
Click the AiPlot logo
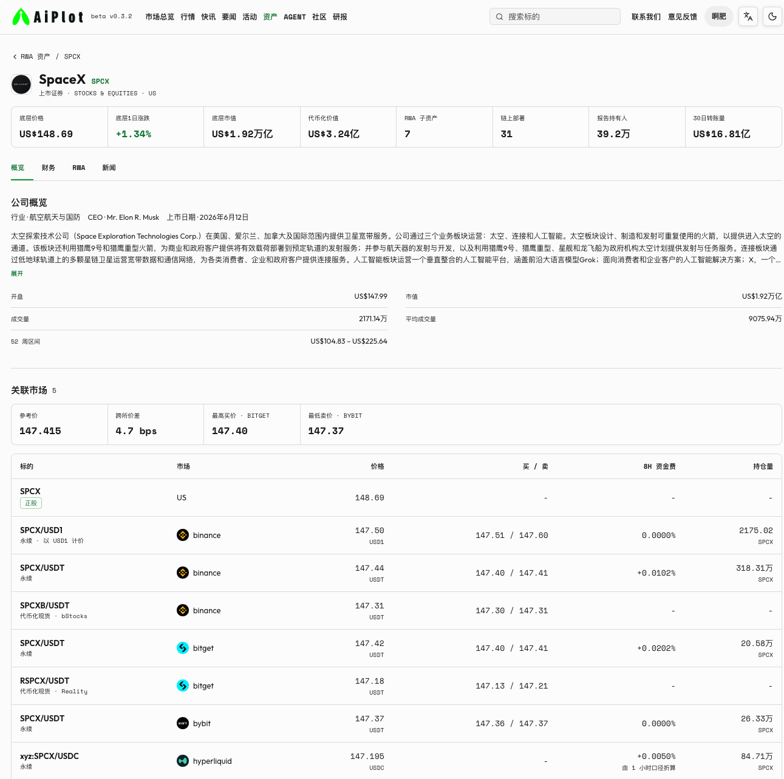48,17
